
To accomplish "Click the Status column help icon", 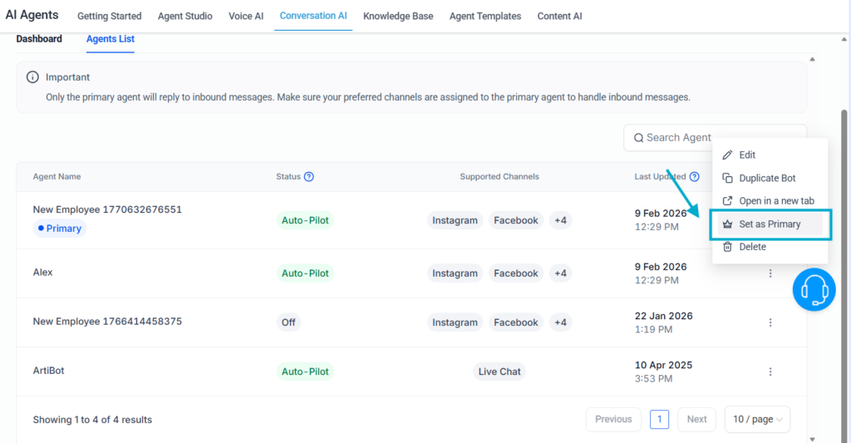I will pos(309,176).
